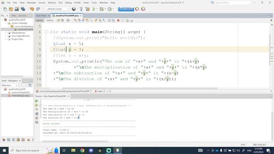
Task: Open the Navigate menu
Action: coord(31,3)
